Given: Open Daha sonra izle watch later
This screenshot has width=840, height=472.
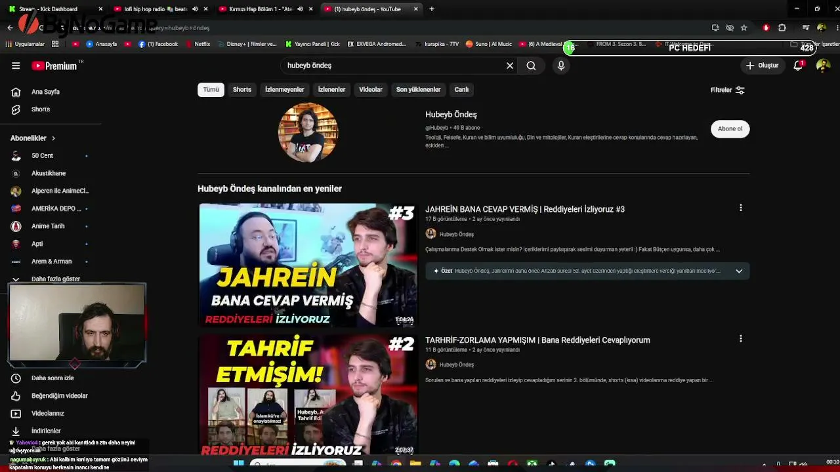Looking at the screenshot, I should pyautogui.click(x=51, y=378).
